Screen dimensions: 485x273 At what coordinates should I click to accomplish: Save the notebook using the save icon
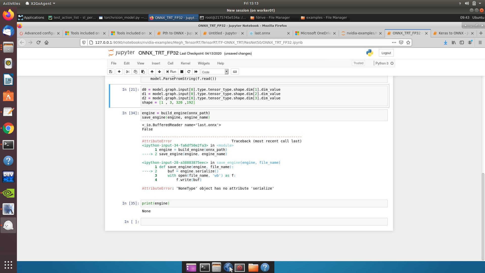pyautogui.click(x=111, y=72)
